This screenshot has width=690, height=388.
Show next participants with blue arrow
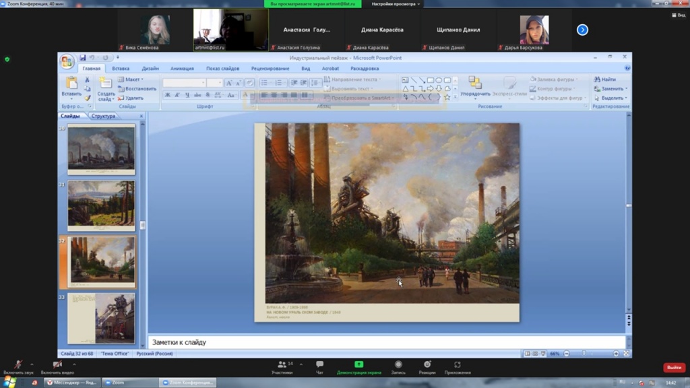tap(582, 30)
